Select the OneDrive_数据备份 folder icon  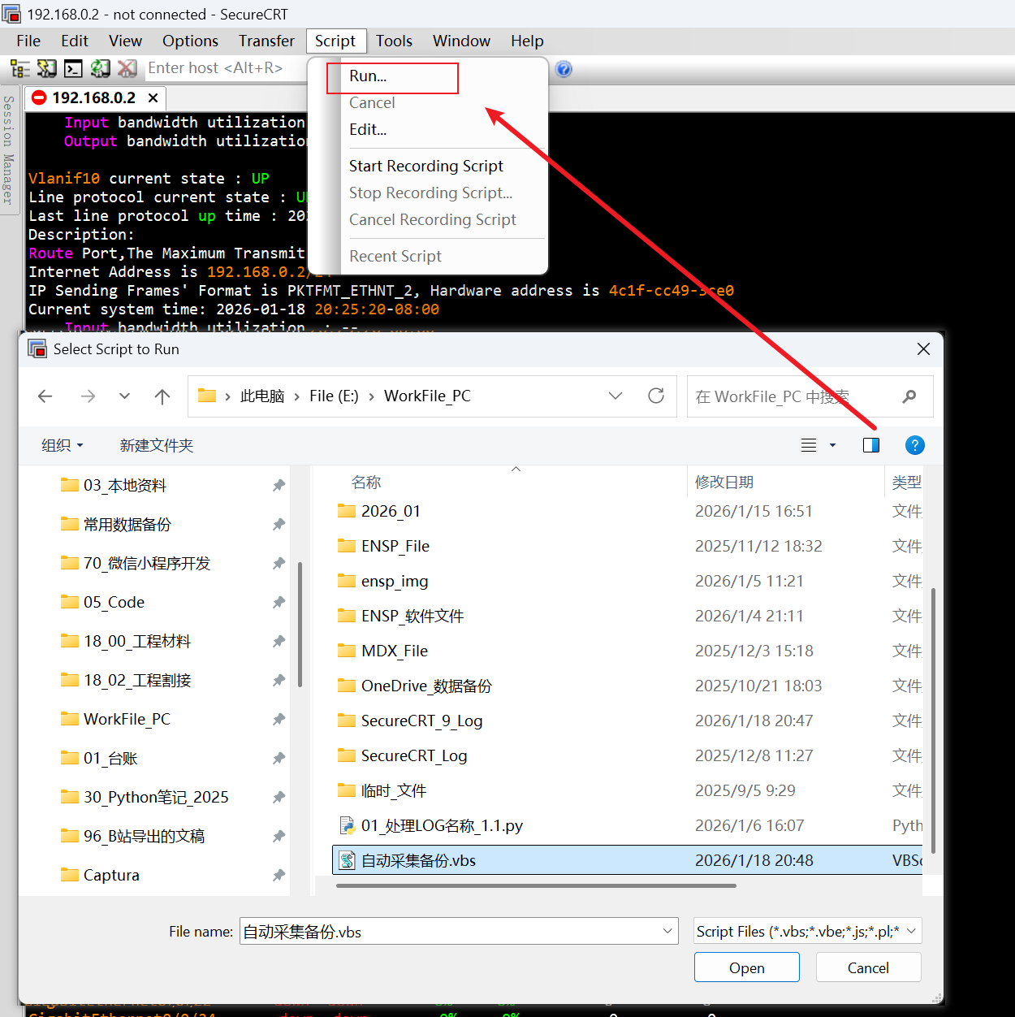pos(347,686)
